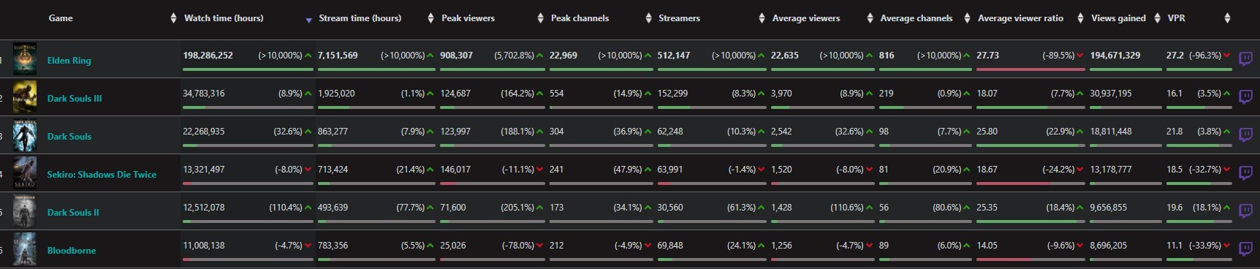Open Sekiro: Shadows Die Twice link
This screenshot has width=1260, height=269.
(102, 175)
